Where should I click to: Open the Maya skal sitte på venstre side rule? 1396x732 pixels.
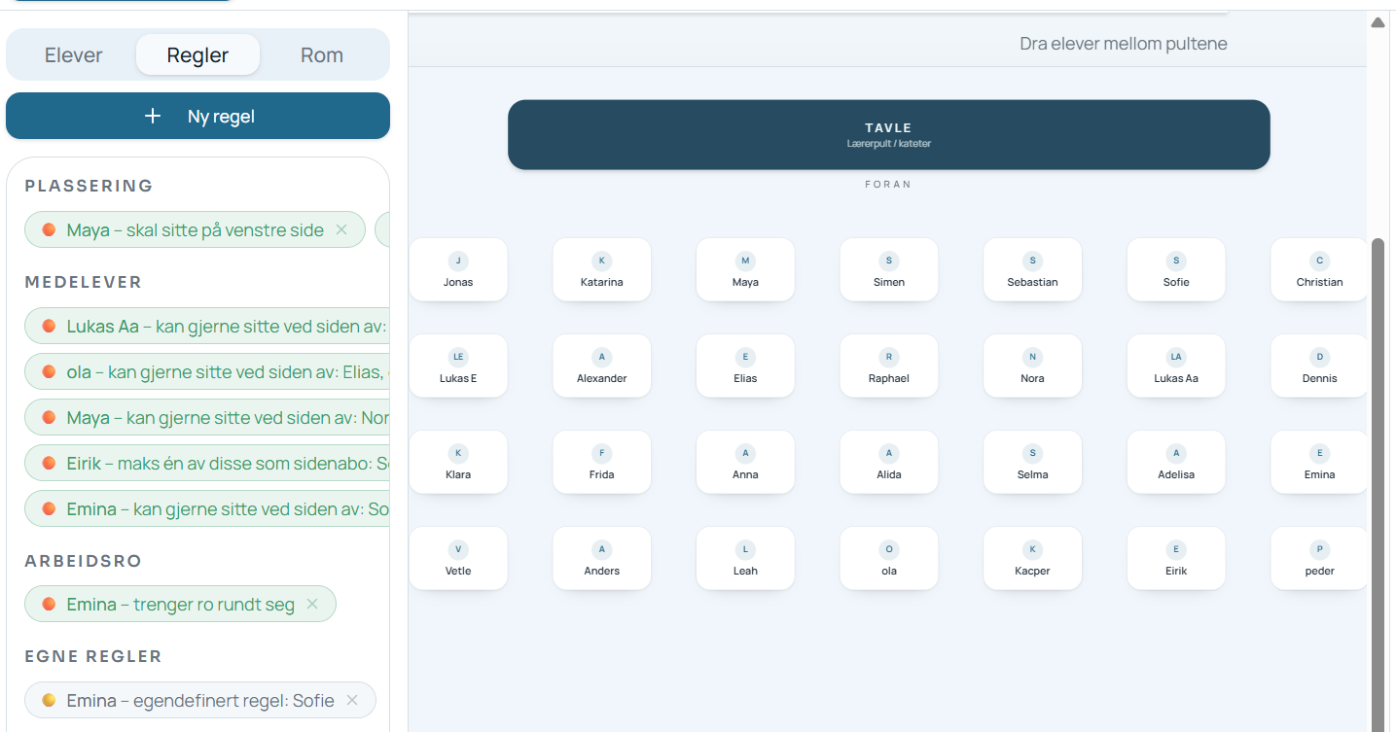click(x=195, y=230)
